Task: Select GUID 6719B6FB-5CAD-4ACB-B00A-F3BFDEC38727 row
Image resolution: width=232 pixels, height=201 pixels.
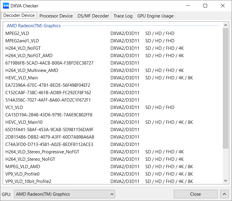Action: (113, 63)
